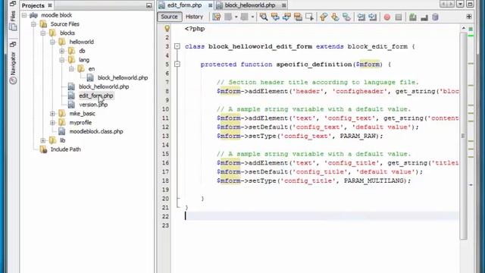The height and width of the screenshot is (273, 485).
Task: Open the Files side panel
Action: [13, 20]
